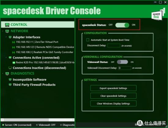The image size is (168, 128).
Task: Click the Incompatible Software icon
Action: (10, 80)
